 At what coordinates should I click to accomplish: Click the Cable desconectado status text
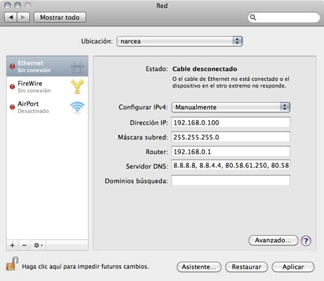tap(205, 69)
